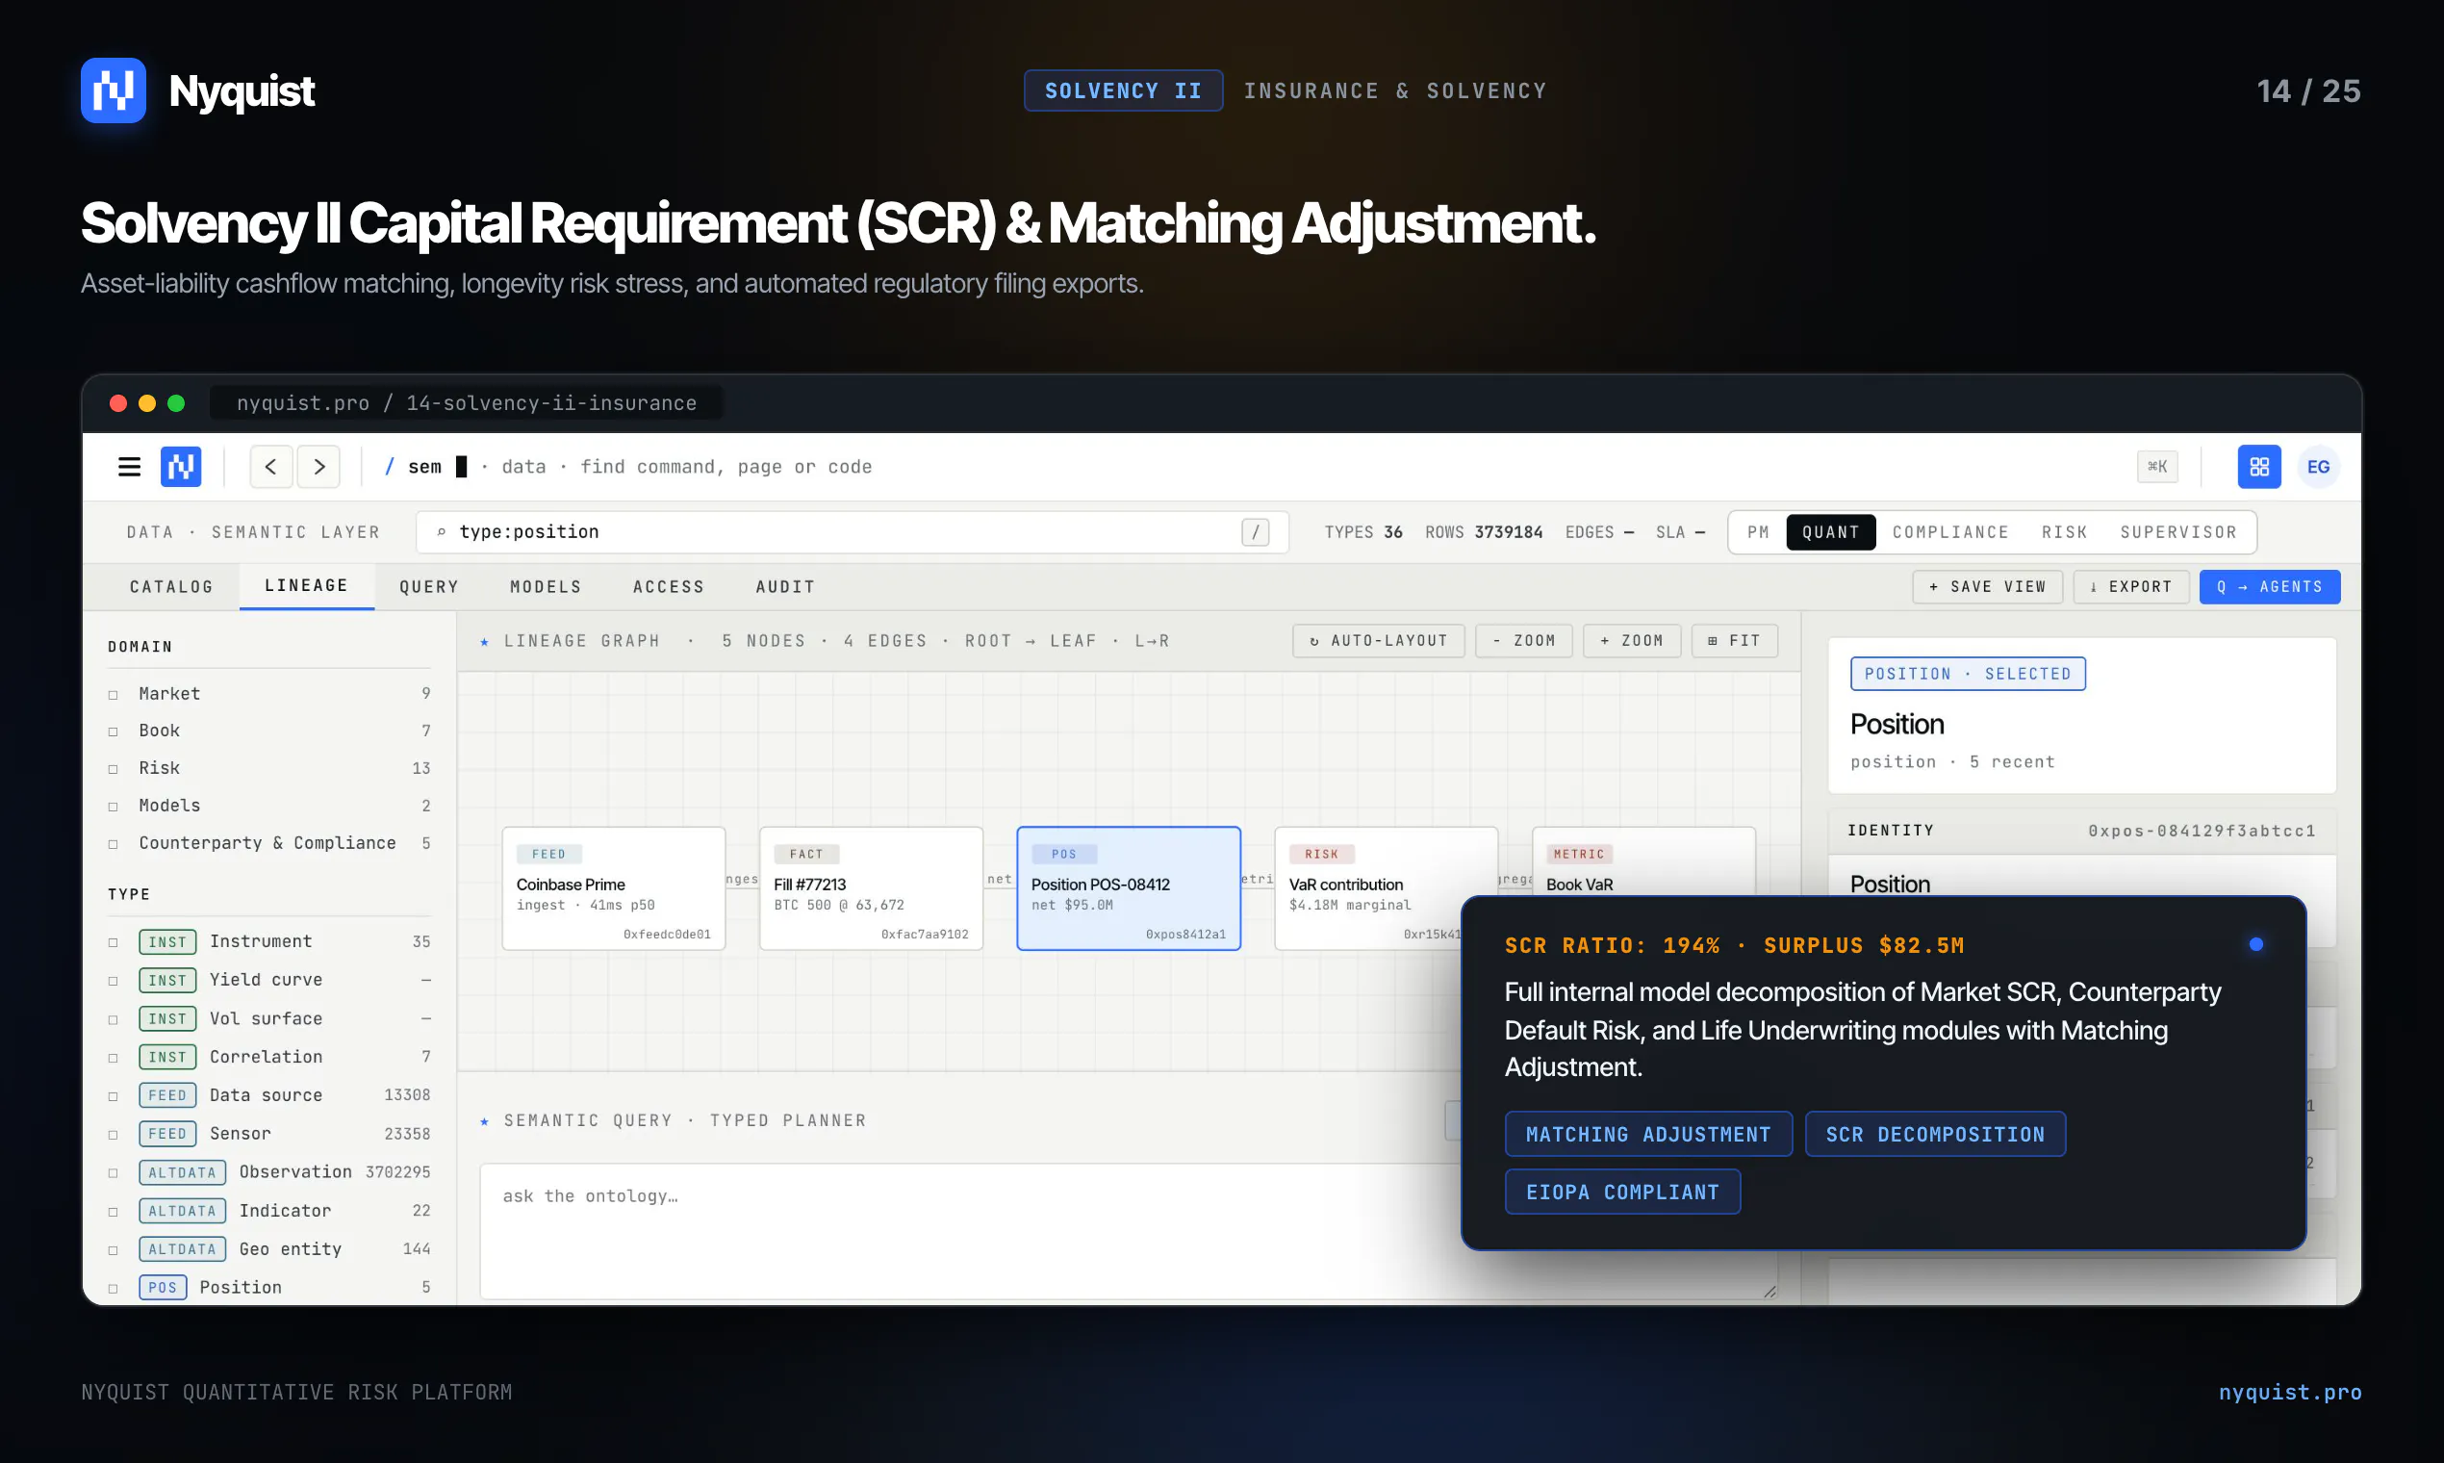Click the green maximize window dot
Viewport: 2444px width, 1463px height.
[176, 403]
